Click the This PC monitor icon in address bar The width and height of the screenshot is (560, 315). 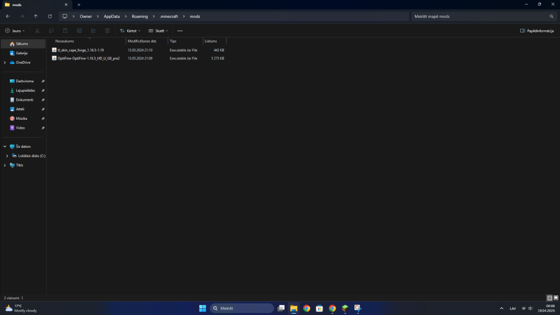tap(64, 16)
